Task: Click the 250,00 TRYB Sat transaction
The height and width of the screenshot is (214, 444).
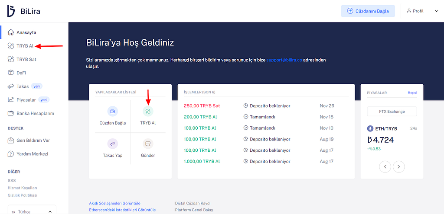Action: tap(202, 106)
